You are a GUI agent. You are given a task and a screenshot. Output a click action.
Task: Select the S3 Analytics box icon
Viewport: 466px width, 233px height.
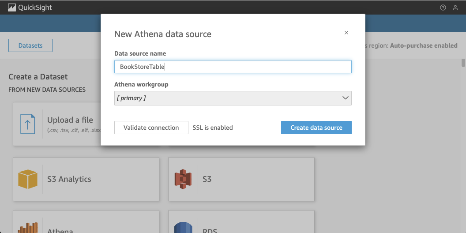28,179
